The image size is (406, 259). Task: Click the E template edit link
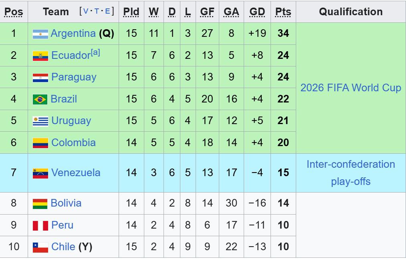click(x=107, y=11)
